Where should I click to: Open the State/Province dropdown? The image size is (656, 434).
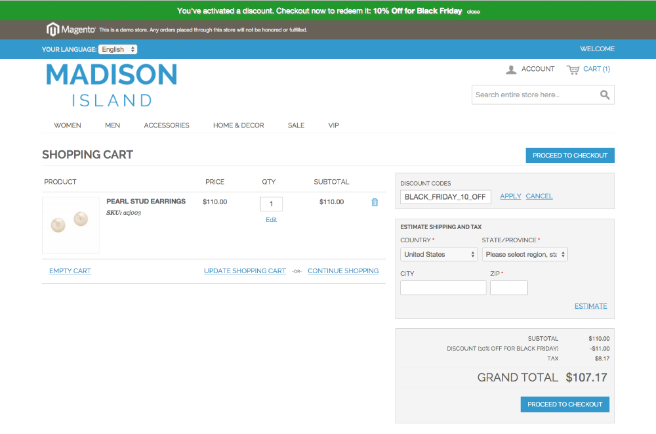525,254
